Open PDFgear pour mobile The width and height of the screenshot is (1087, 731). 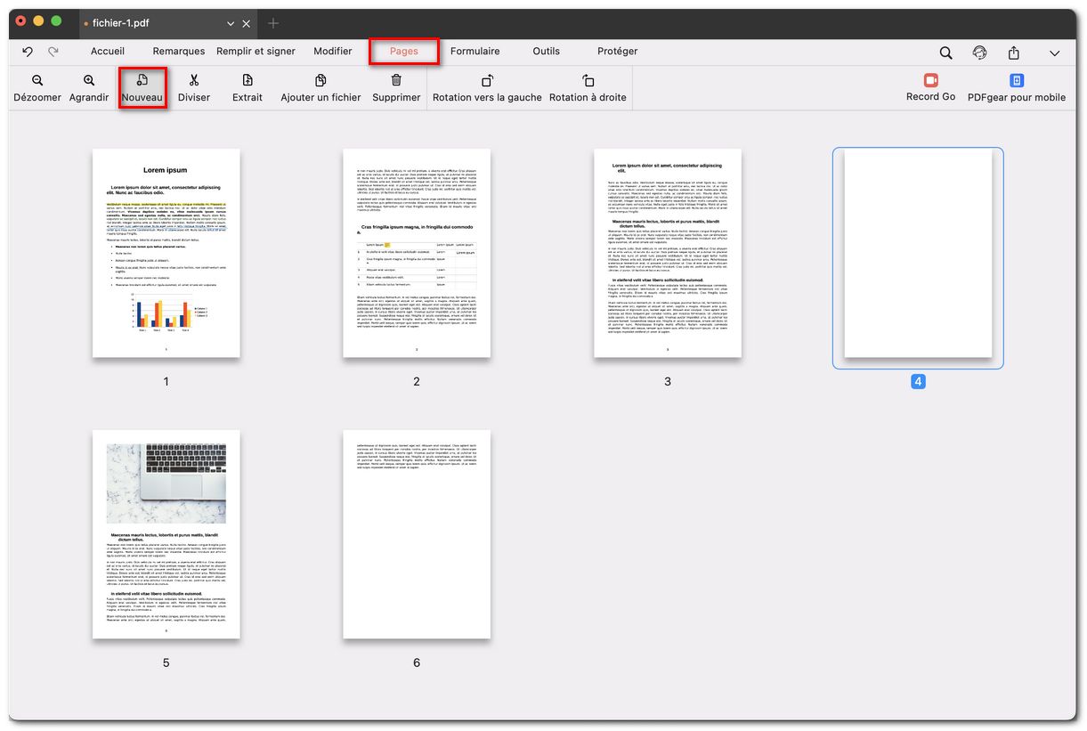pos(1017,81)
